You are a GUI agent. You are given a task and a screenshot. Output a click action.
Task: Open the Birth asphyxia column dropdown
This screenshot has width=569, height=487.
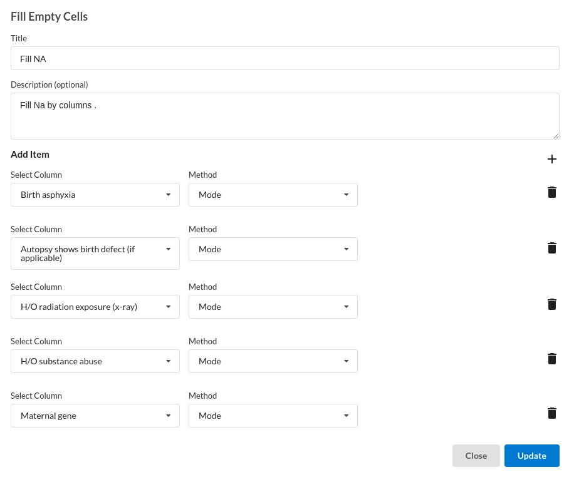coord(95,195)
